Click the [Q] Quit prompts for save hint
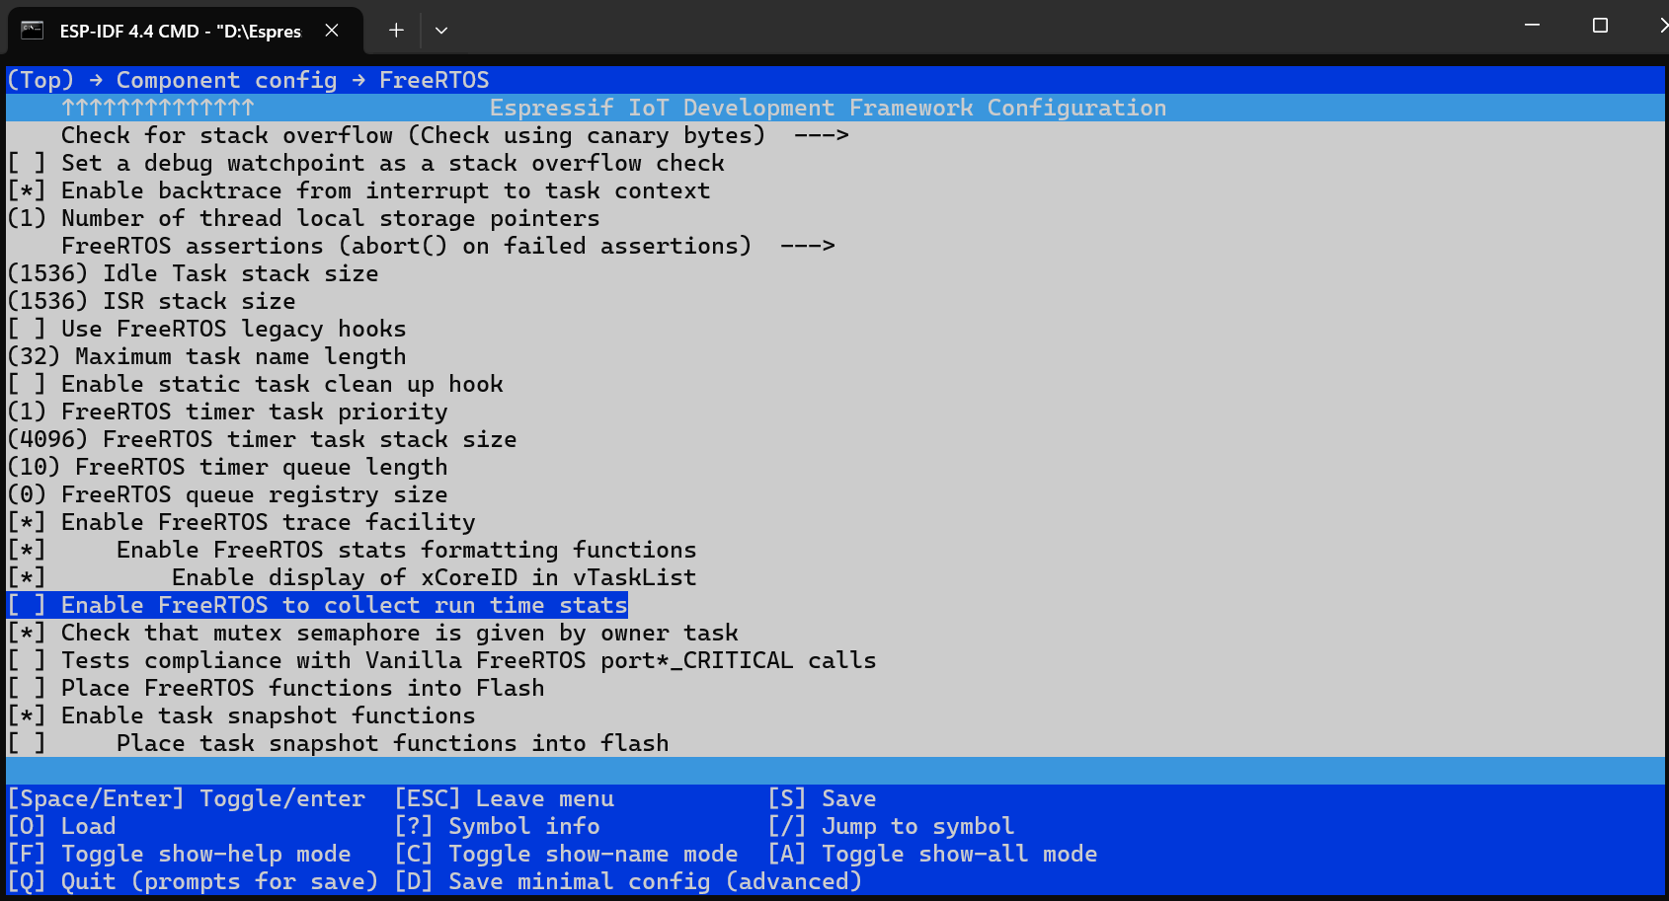Image resolution: width=1669 pixels, height=901 pixels. click(x=193, y=881)
